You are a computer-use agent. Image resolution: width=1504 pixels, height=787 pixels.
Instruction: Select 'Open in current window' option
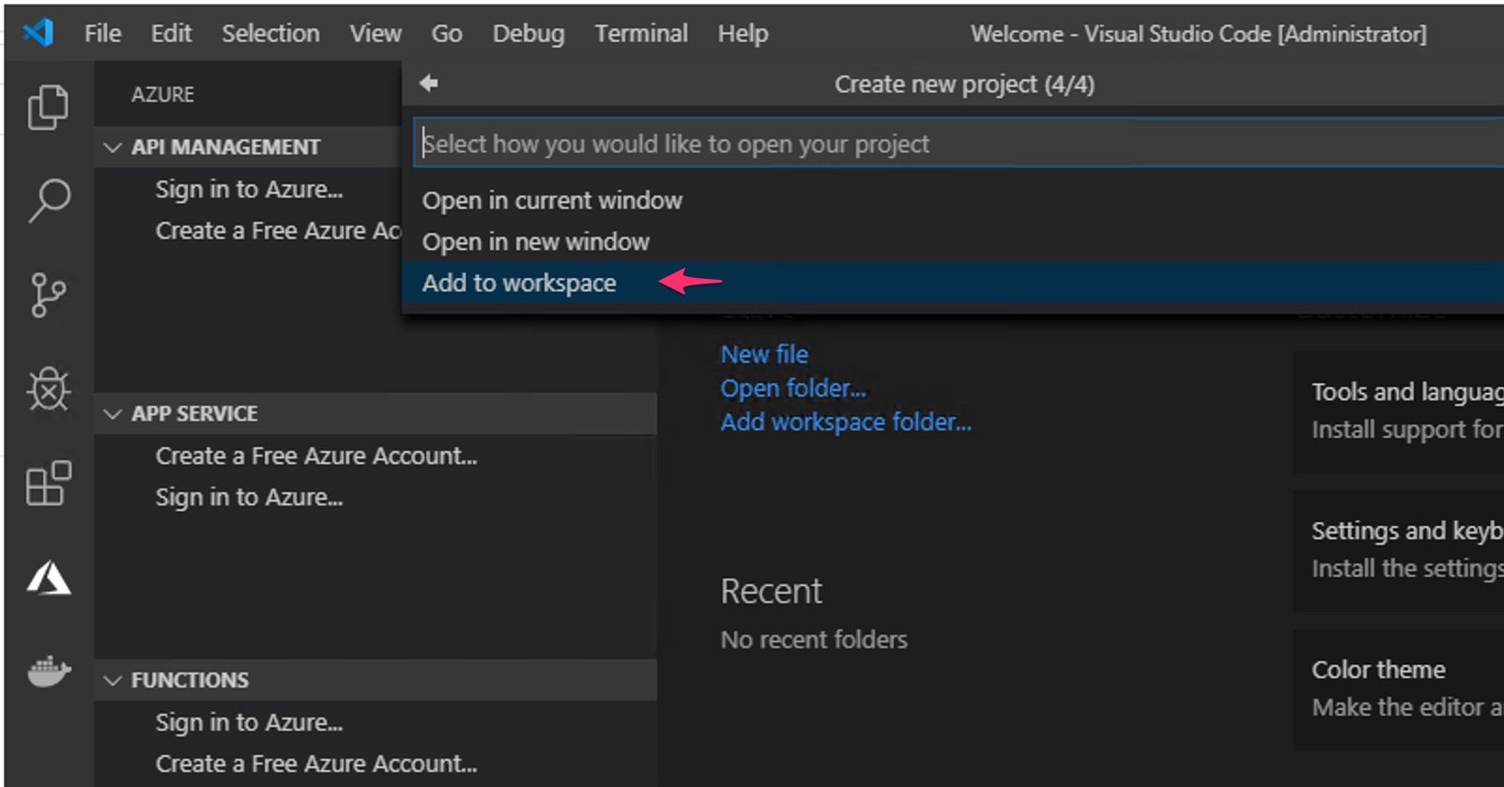(x=552, y=200)
